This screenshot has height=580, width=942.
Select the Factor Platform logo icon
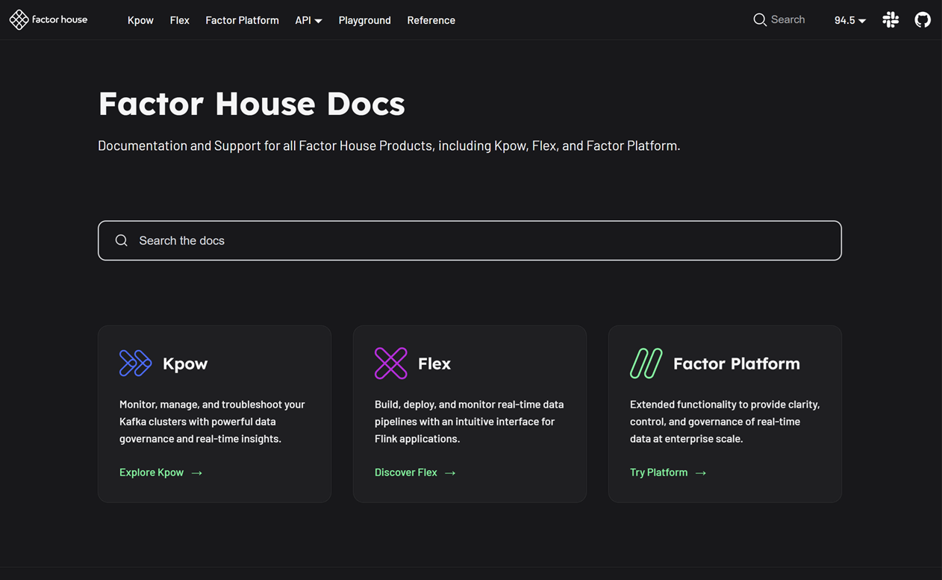point(646,363)
